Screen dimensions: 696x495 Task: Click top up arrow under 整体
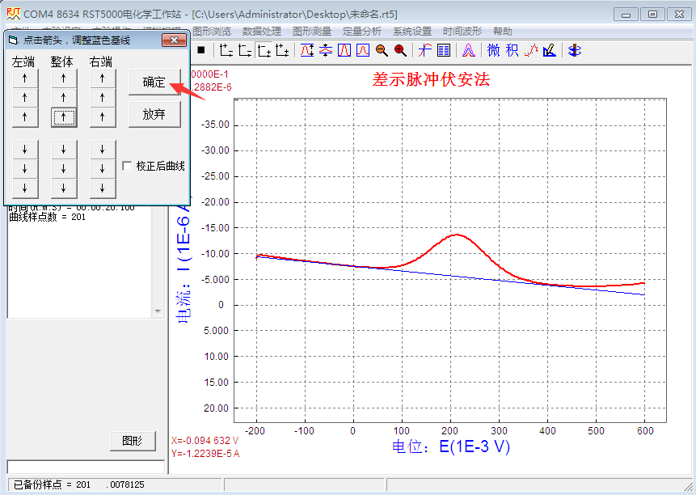64,78
